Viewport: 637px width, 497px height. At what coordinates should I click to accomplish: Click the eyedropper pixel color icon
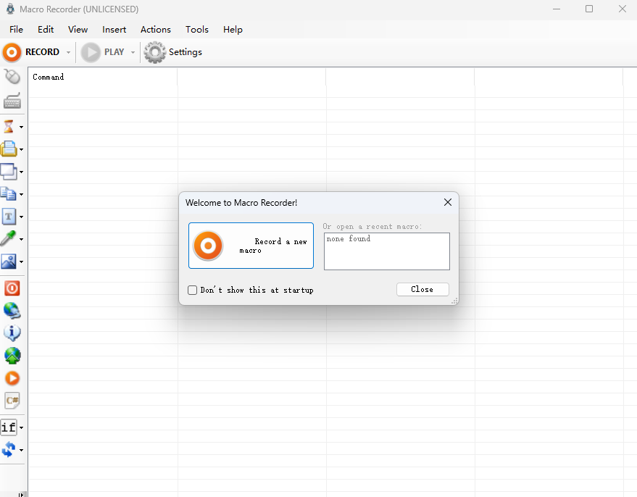[x=9, y=238]
